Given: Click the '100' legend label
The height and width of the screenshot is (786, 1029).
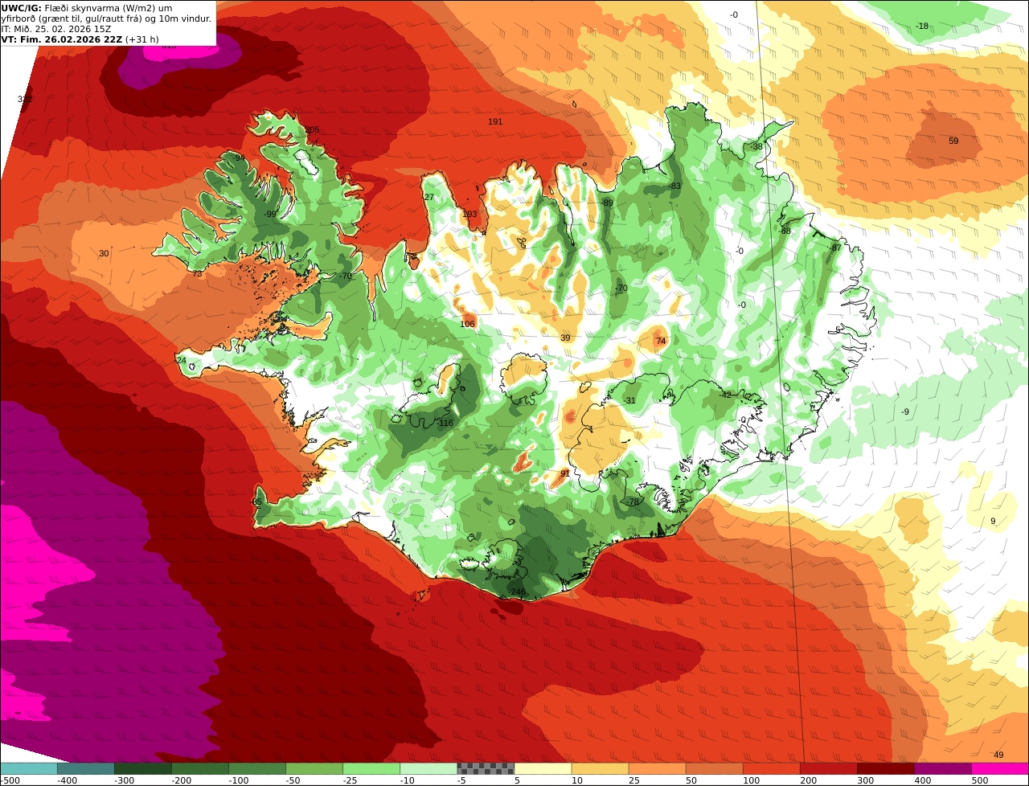Looking at the screenshot, I should pos(751,780).
